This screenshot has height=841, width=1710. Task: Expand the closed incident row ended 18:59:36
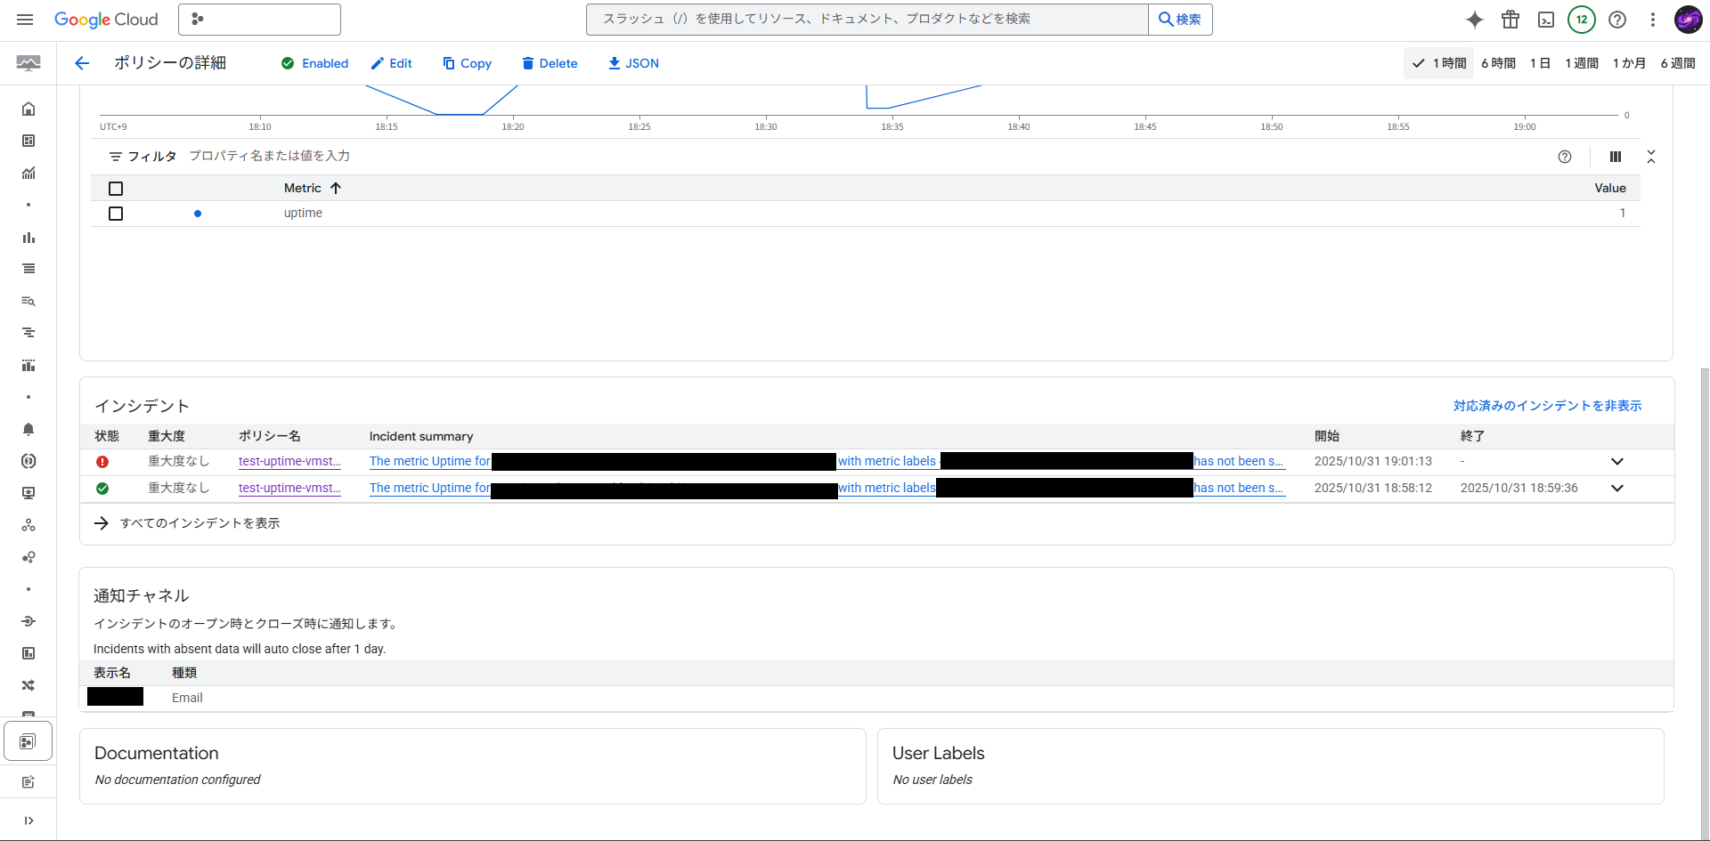click(1617, 489)
